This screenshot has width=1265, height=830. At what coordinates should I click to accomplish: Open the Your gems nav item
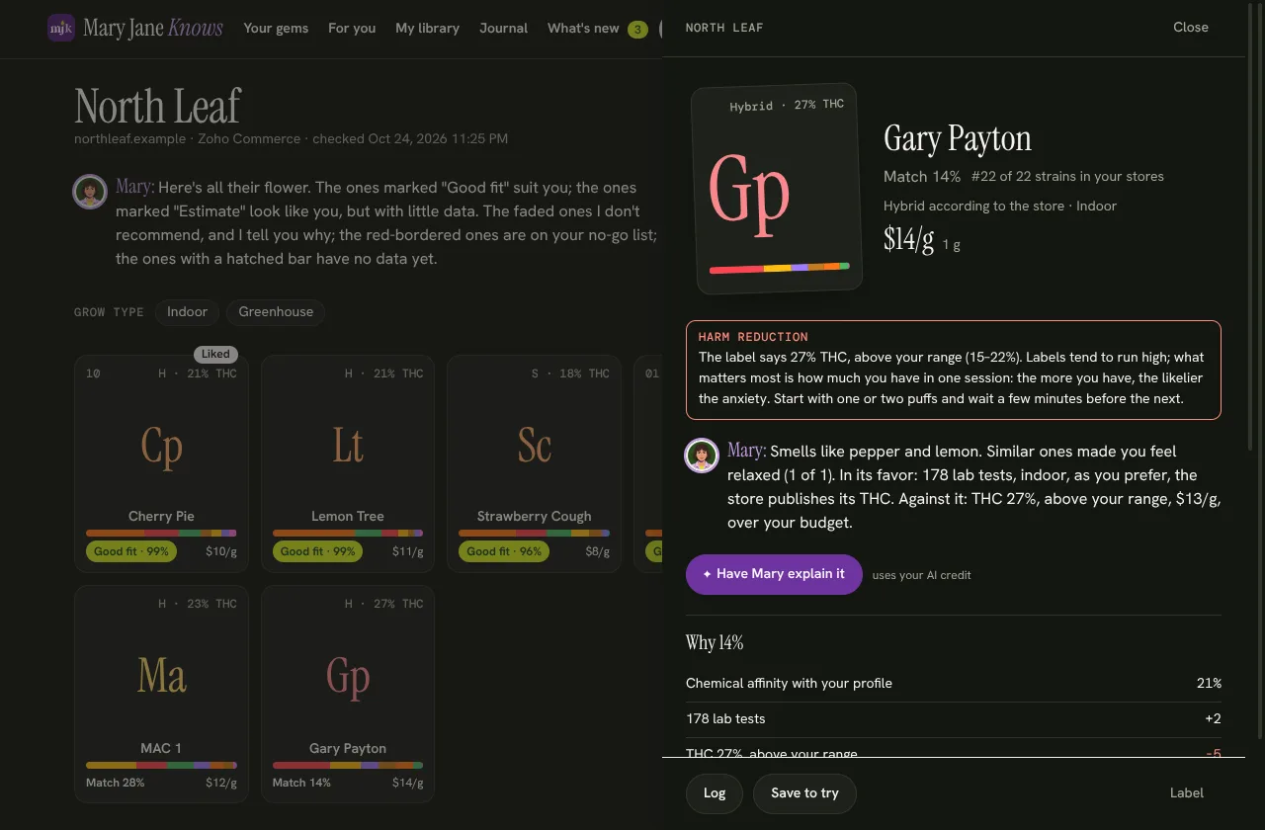coord(276,28)
